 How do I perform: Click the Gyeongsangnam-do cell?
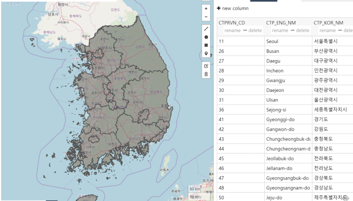coord(288,188)
